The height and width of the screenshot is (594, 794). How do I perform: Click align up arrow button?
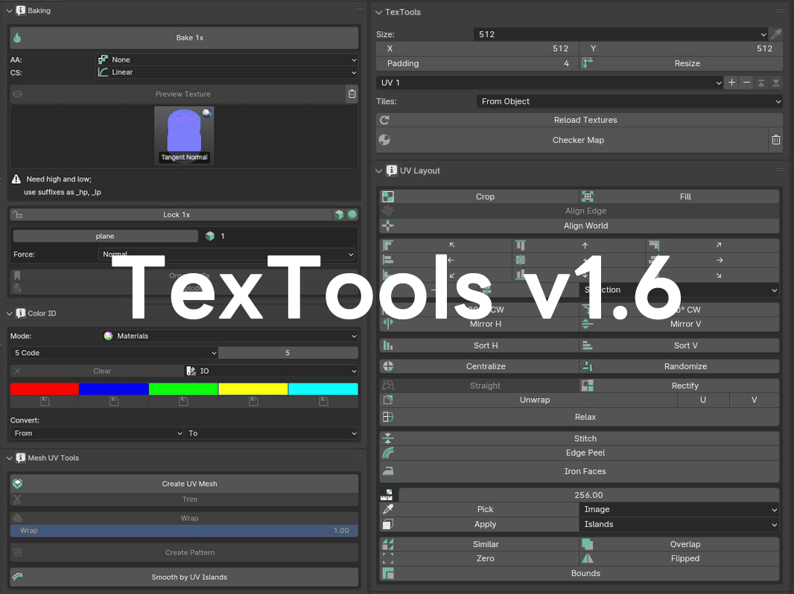579,246
